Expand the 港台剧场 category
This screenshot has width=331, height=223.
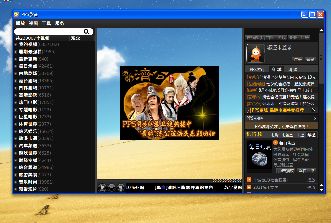point(15,81)
